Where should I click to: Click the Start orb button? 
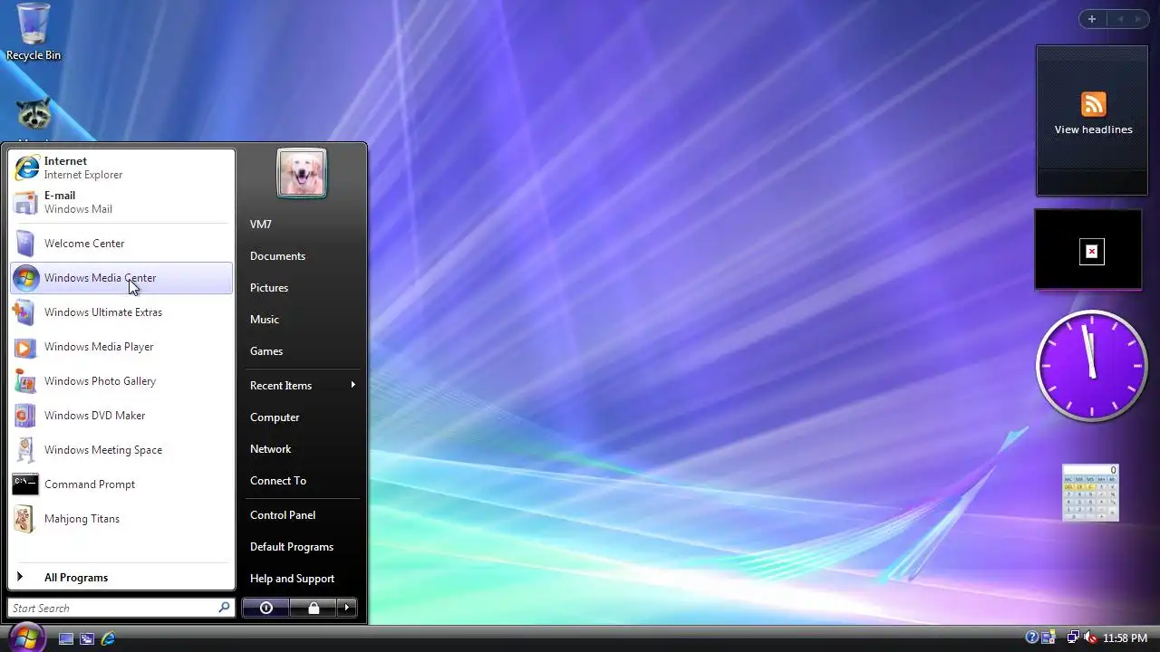point(24,638)
